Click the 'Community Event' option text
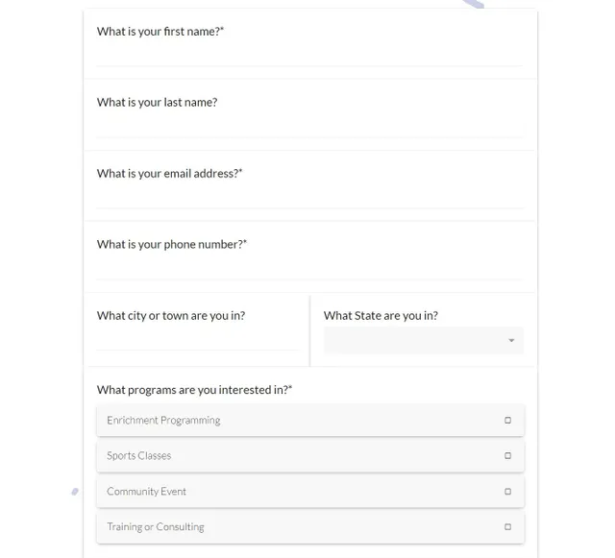 pyautogui.click(x=146, y=492)
